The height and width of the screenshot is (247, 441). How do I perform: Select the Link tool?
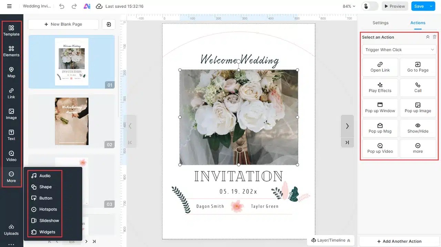(11, 93)
